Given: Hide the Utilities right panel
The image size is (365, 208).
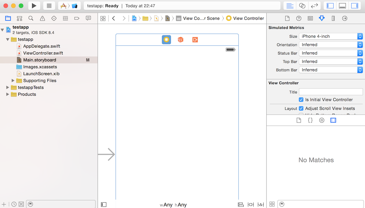Looking at the screenshot, I should click(354, 6).
